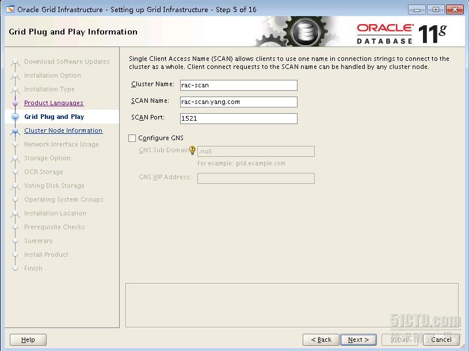
Task: Open the Product Languages step link
Action: tap(54, 103)
